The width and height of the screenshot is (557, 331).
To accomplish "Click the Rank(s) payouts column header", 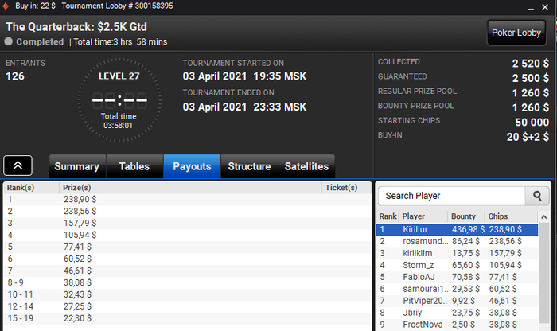I will (31, 188).
